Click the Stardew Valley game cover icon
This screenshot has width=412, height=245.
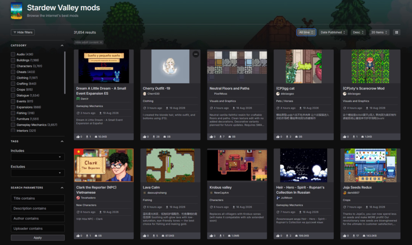click(16, 11)
